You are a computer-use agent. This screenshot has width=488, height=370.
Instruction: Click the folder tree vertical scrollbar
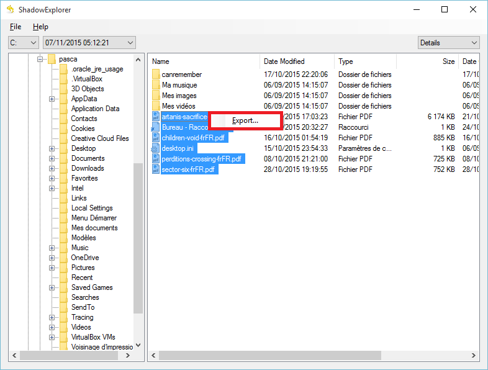(138, 236)
